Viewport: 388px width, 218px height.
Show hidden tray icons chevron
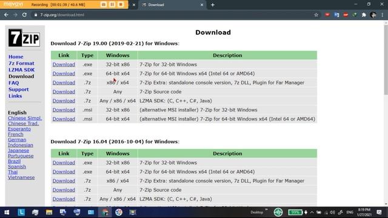tap(312, 213)
